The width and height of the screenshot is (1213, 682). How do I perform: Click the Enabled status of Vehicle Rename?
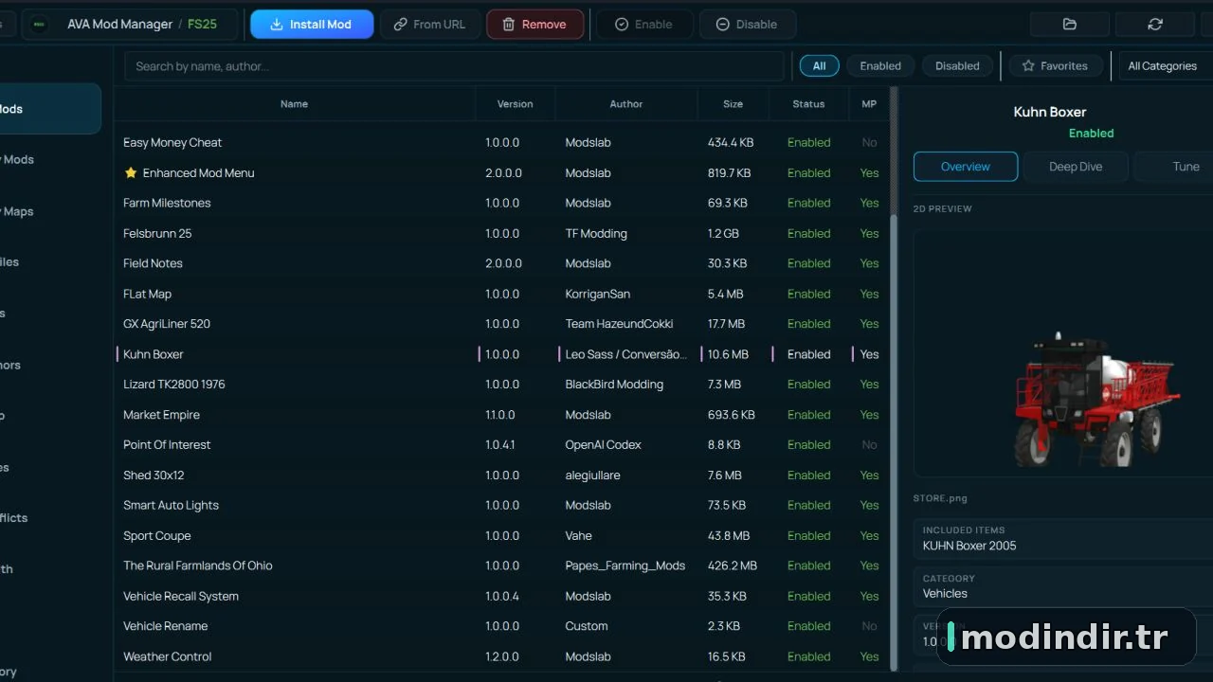point(808,626)
